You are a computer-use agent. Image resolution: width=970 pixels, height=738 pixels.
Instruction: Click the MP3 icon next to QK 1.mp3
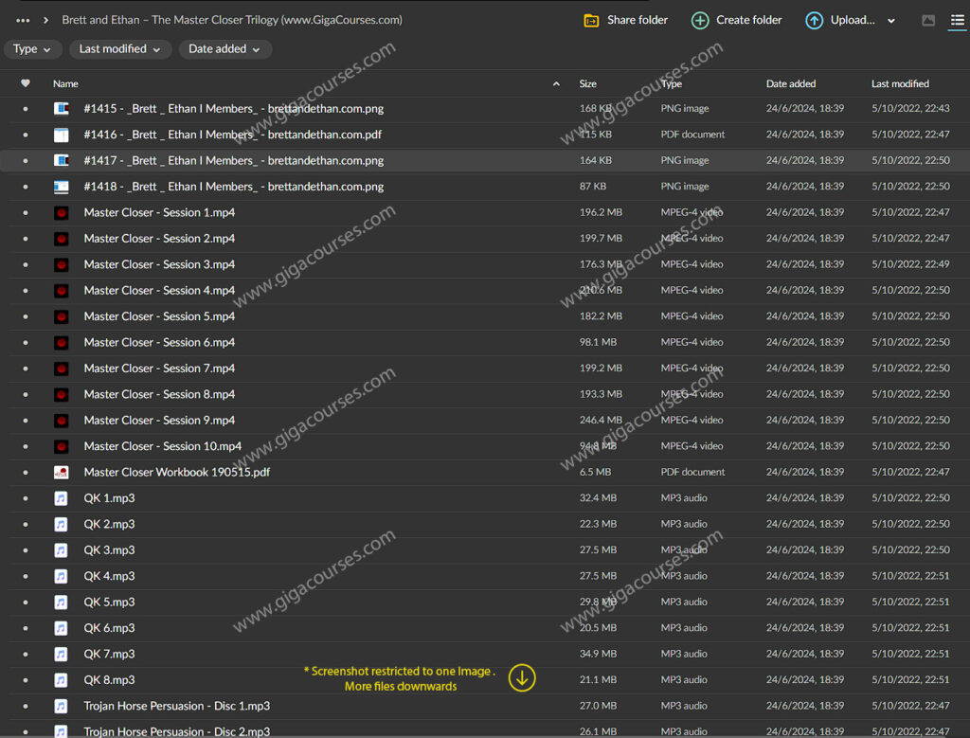coord(61,498)
